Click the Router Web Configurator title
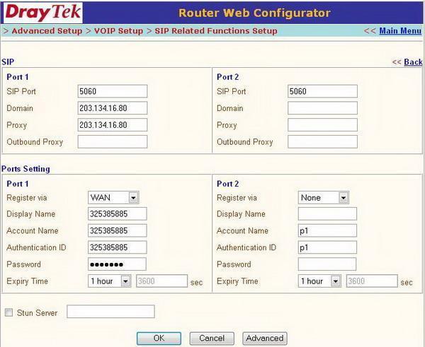This screenshot has height=347, width=425. coord(254,13)
